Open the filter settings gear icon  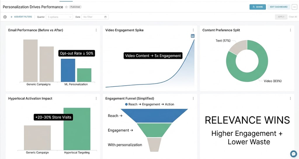coord(5,17)
